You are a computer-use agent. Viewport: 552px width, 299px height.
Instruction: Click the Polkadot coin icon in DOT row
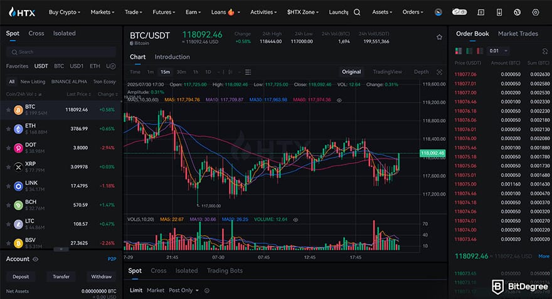(x=18, y=148)
